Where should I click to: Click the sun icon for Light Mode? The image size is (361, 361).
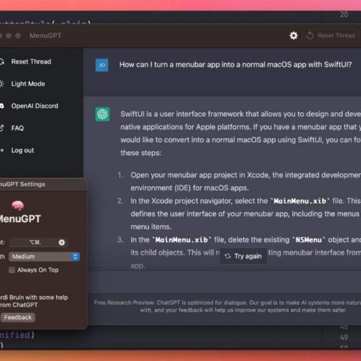2,84
